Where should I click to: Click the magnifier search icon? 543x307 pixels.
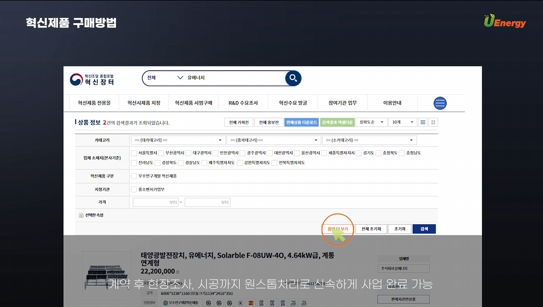click(x=293, y=78)
